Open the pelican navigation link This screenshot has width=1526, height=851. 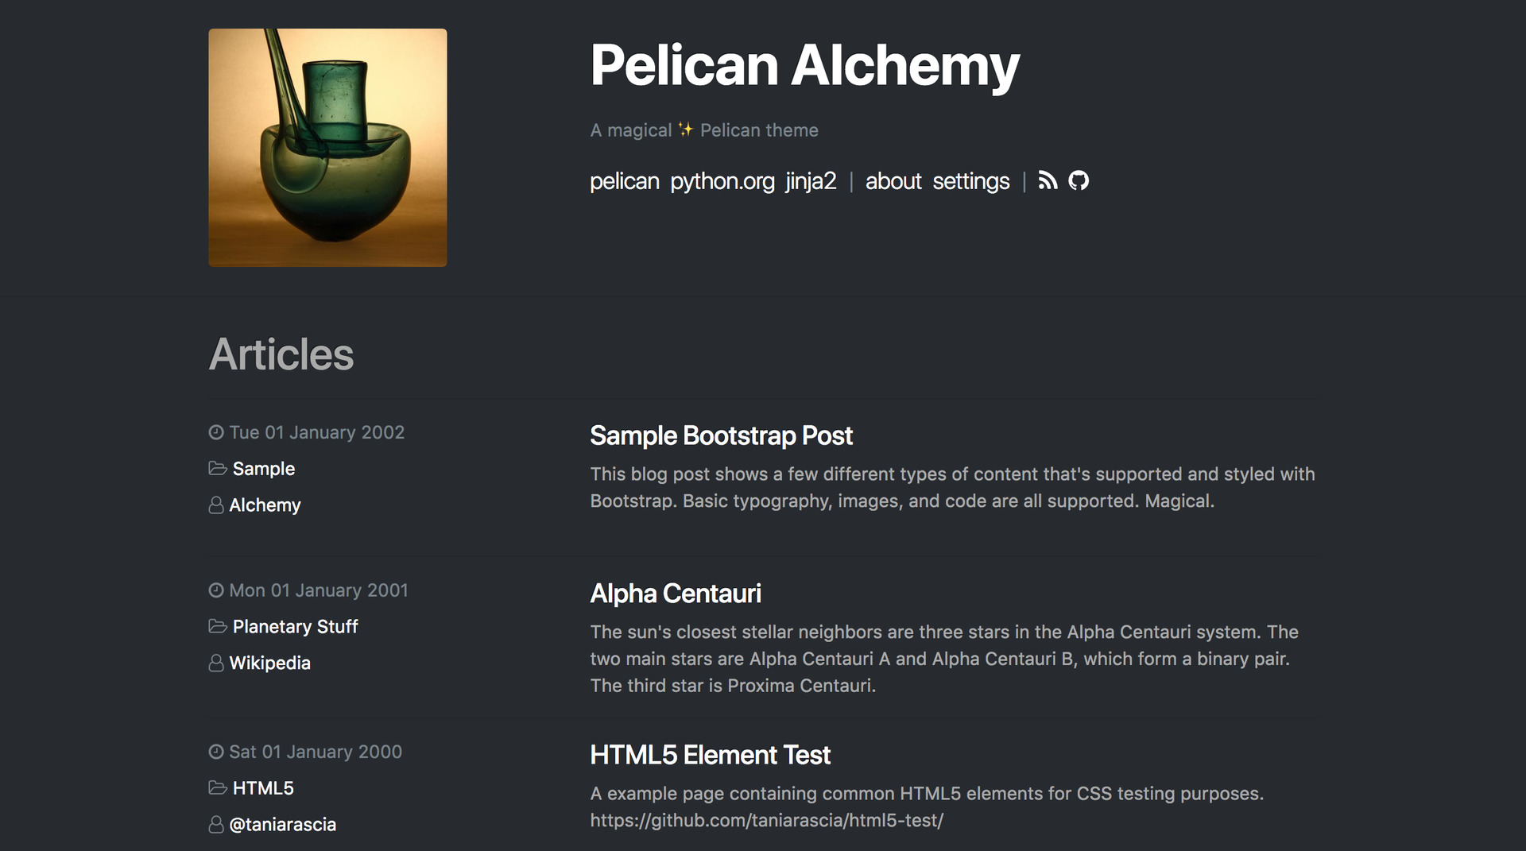point(625,182)
